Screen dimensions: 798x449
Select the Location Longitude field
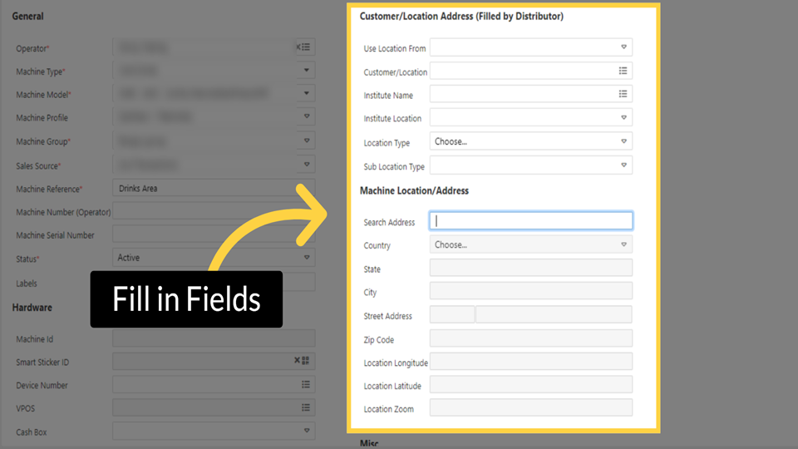pos(530,362)
